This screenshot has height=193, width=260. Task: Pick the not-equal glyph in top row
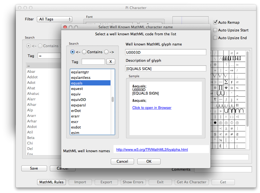point(237,53)
